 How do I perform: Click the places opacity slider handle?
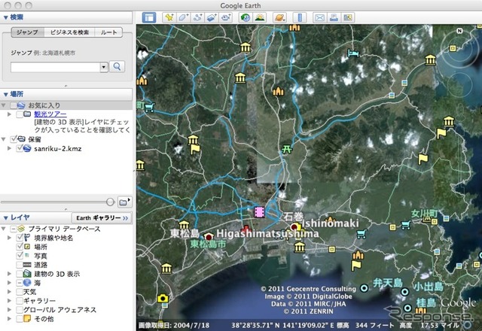[110, 202]
